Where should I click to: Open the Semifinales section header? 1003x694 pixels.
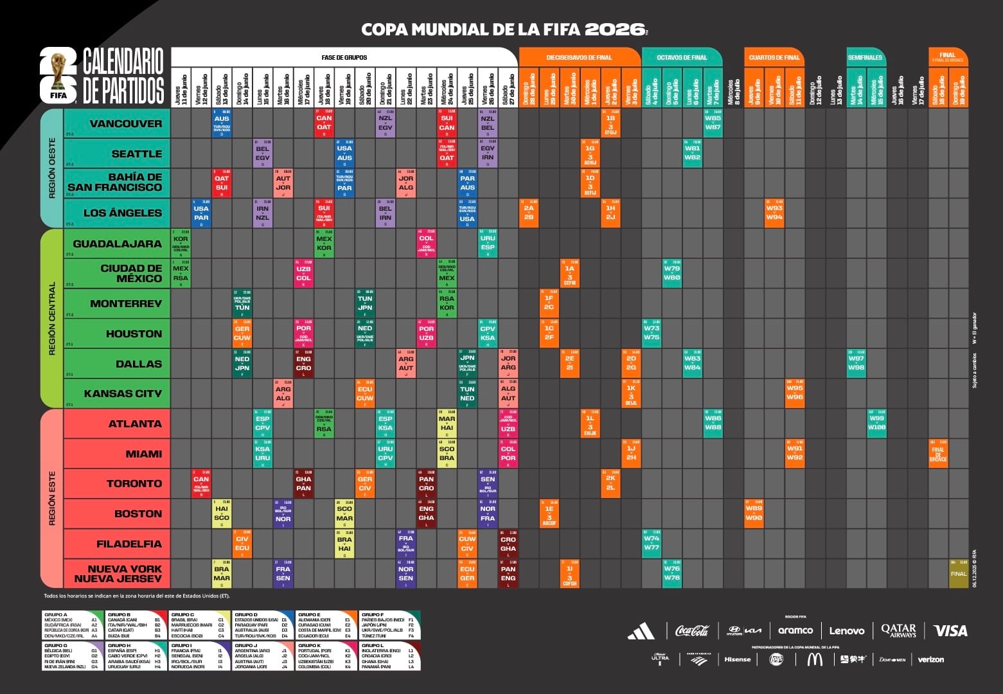(864, 57)
